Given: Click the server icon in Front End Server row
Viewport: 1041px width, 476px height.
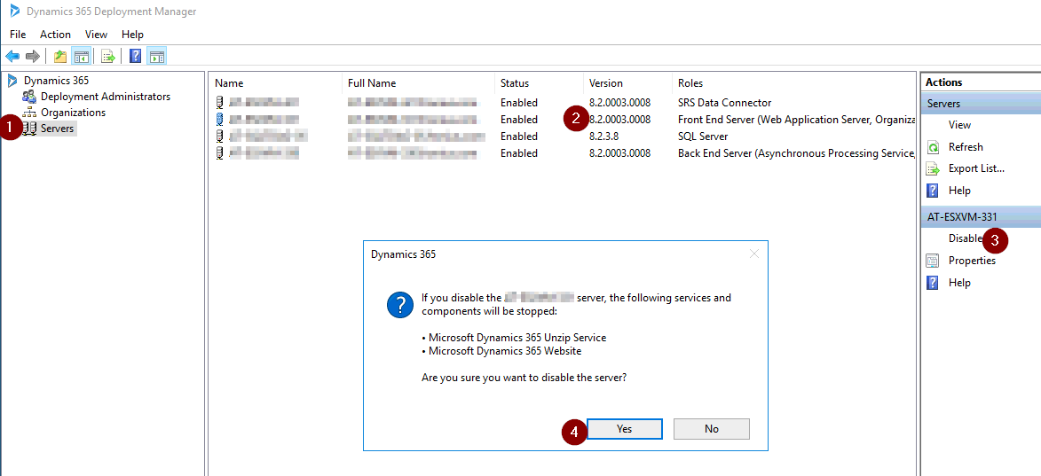Looking at the screenshot, I should [x=220, y=120].
